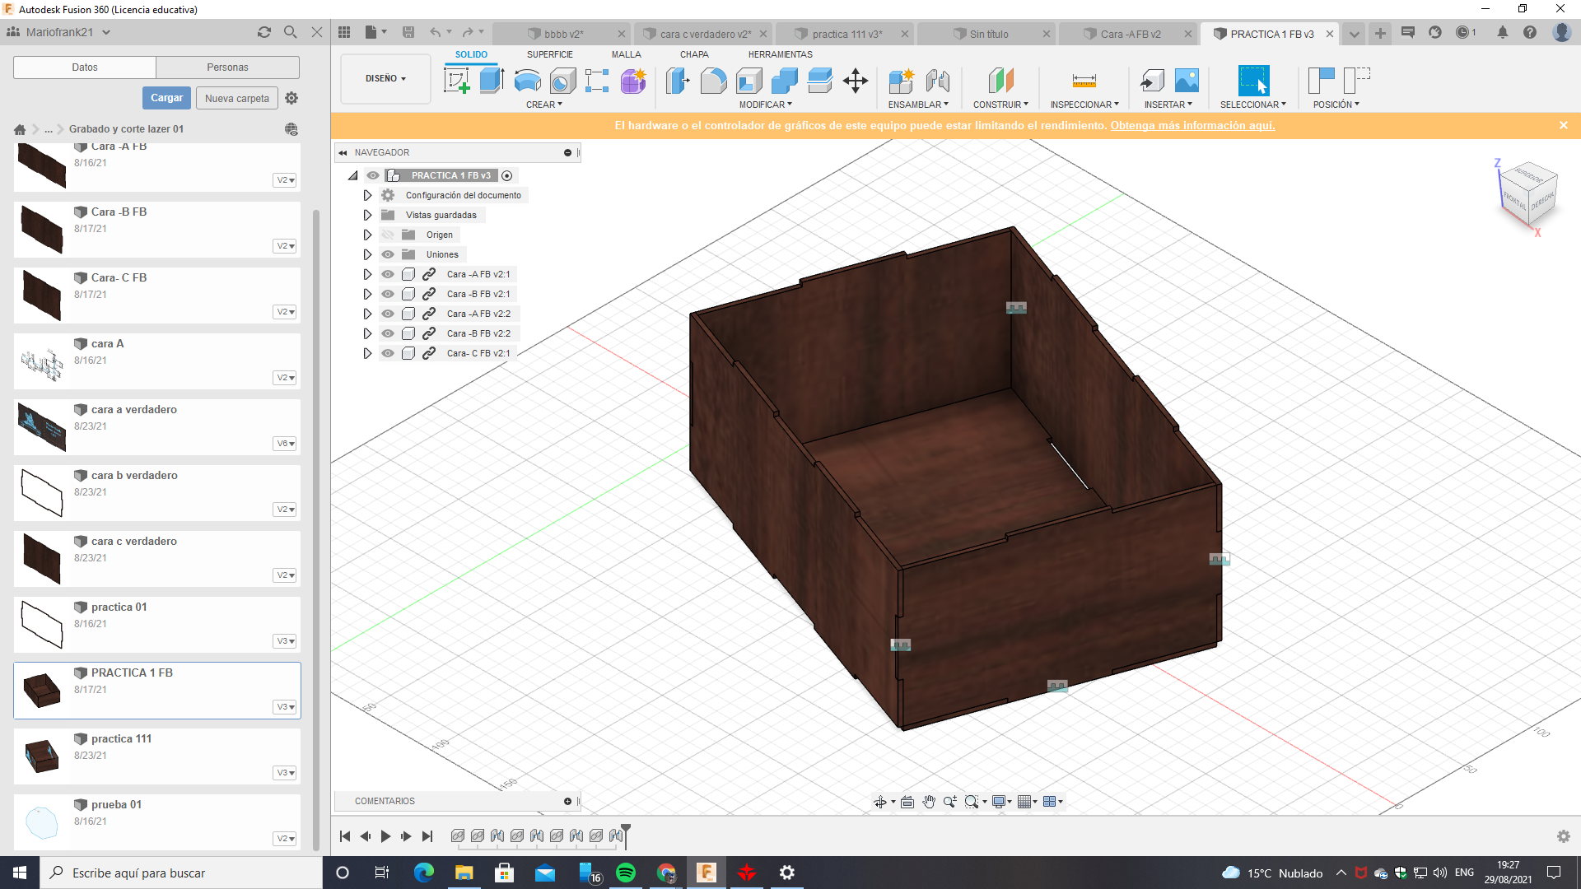Open the DISEÑO workspace dropdown

tap(385, 79)
